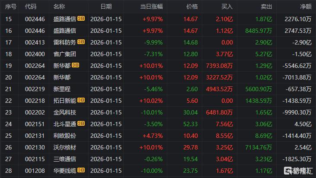Viewport: 316px width, 178px height.
Task: Sort rows using the 序号 header
Action: point(10,6)
